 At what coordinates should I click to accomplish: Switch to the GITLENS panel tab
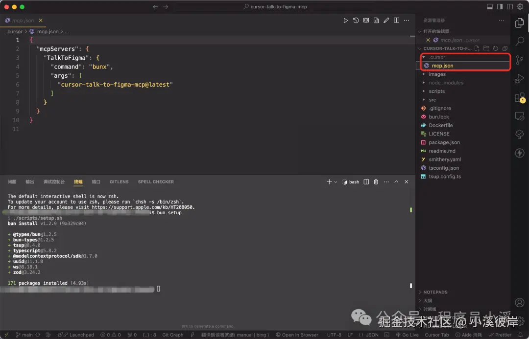[119, 182]
